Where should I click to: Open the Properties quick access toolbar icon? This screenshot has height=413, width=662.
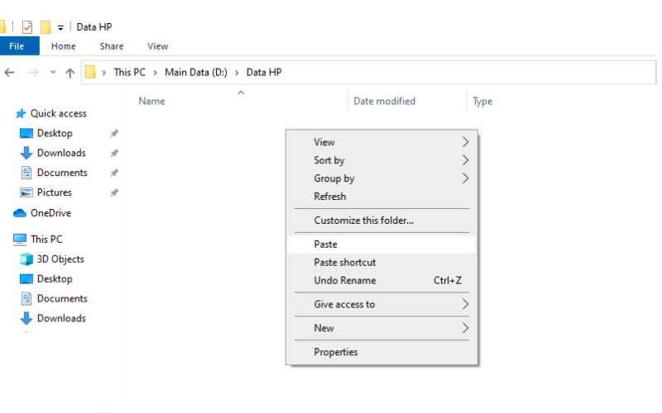(x=27, y=27)
